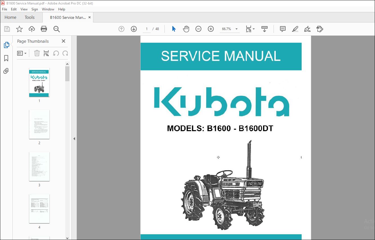Viewport: 375px width, 240px height.
Task: Zoom in with the plus icon
Action: point(211,29)
